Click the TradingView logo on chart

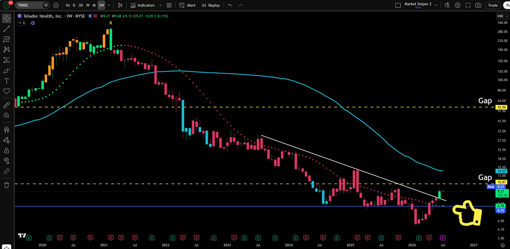tap(22, 235)
